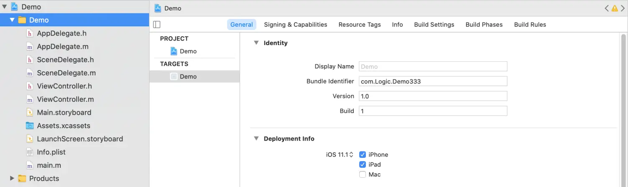Uncheck the iPad device checkbox
This screenshot has width=628, height=187.
click(363, 164)
